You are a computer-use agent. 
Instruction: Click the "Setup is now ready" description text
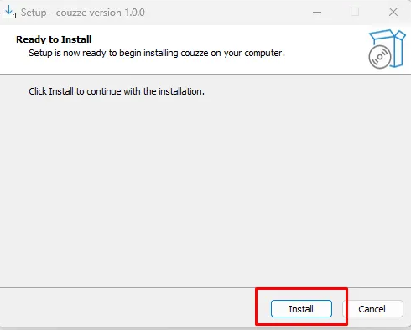(157, 53)
